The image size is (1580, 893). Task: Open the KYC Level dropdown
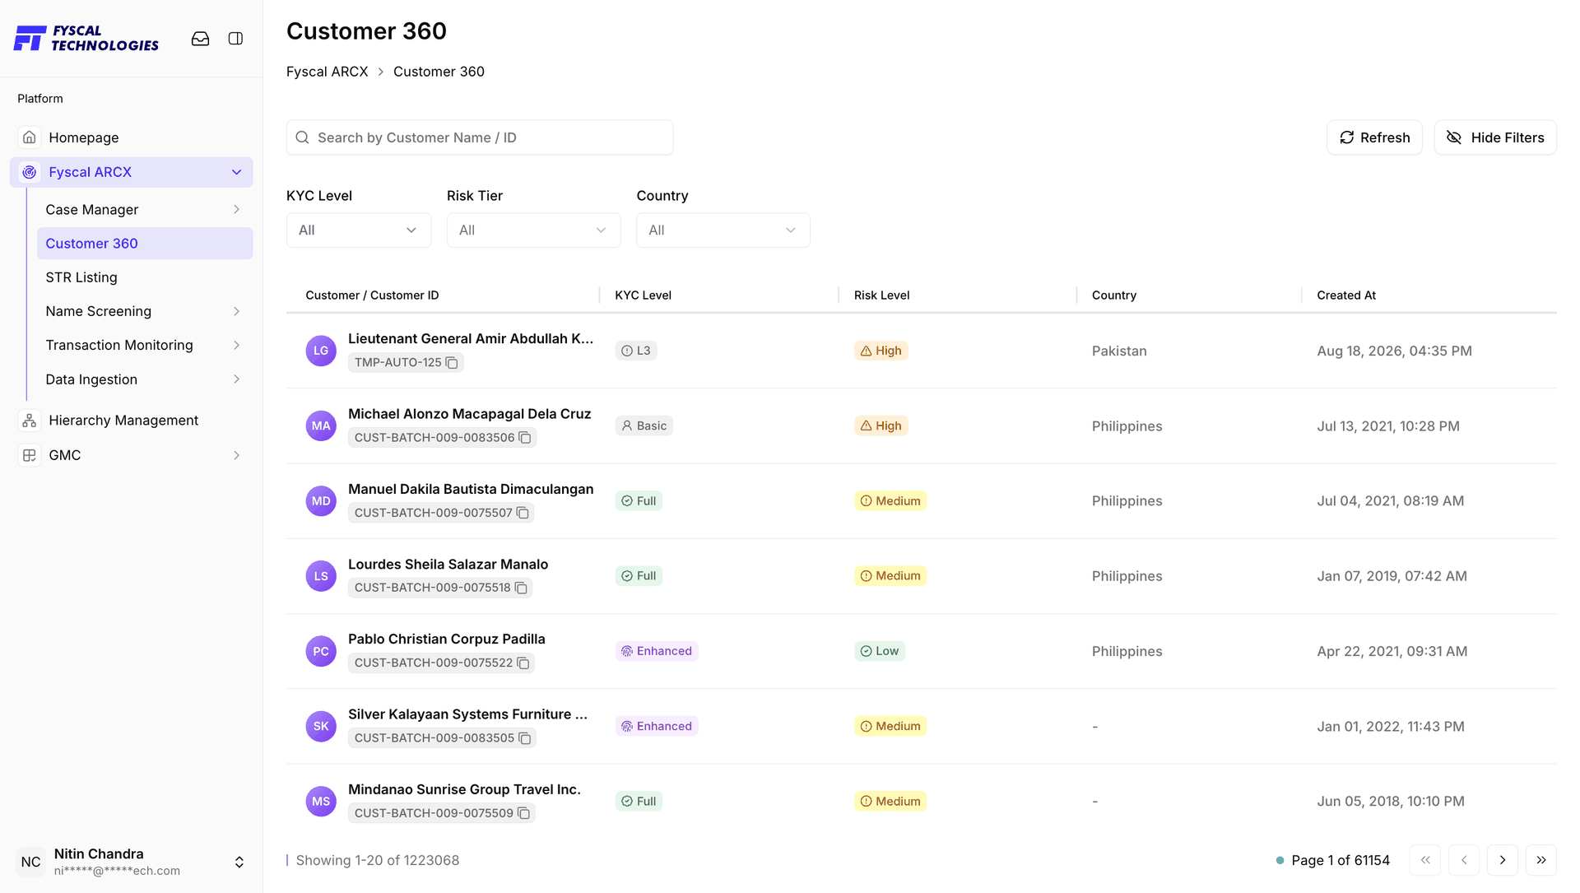[359, 230]
